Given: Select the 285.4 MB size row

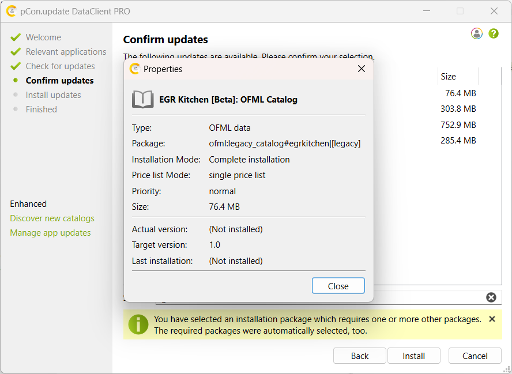Looking at the screenshot, I should pyautogui.click(x=458, y=141).
